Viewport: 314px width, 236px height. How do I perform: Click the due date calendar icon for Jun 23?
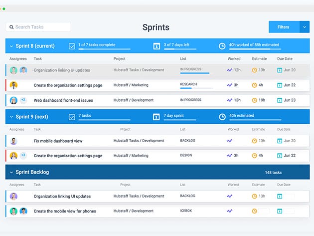pos(280,100)
